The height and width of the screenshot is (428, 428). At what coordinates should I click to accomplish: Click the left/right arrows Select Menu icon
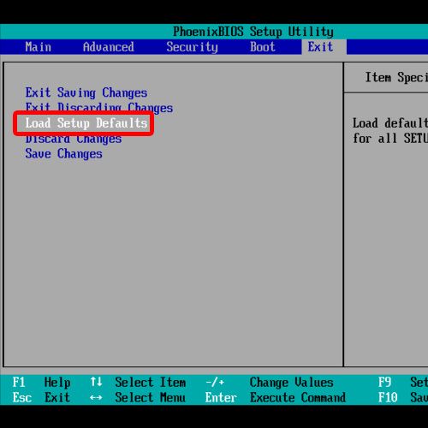[96, 397]
